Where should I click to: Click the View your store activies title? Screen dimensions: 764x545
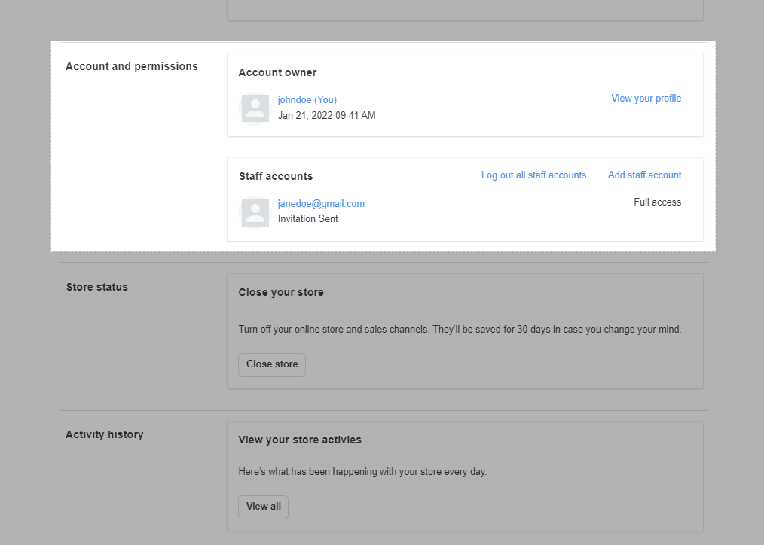coord(300,440)
